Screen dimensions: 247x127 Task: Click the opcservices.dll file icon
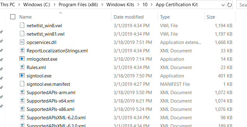22,42
